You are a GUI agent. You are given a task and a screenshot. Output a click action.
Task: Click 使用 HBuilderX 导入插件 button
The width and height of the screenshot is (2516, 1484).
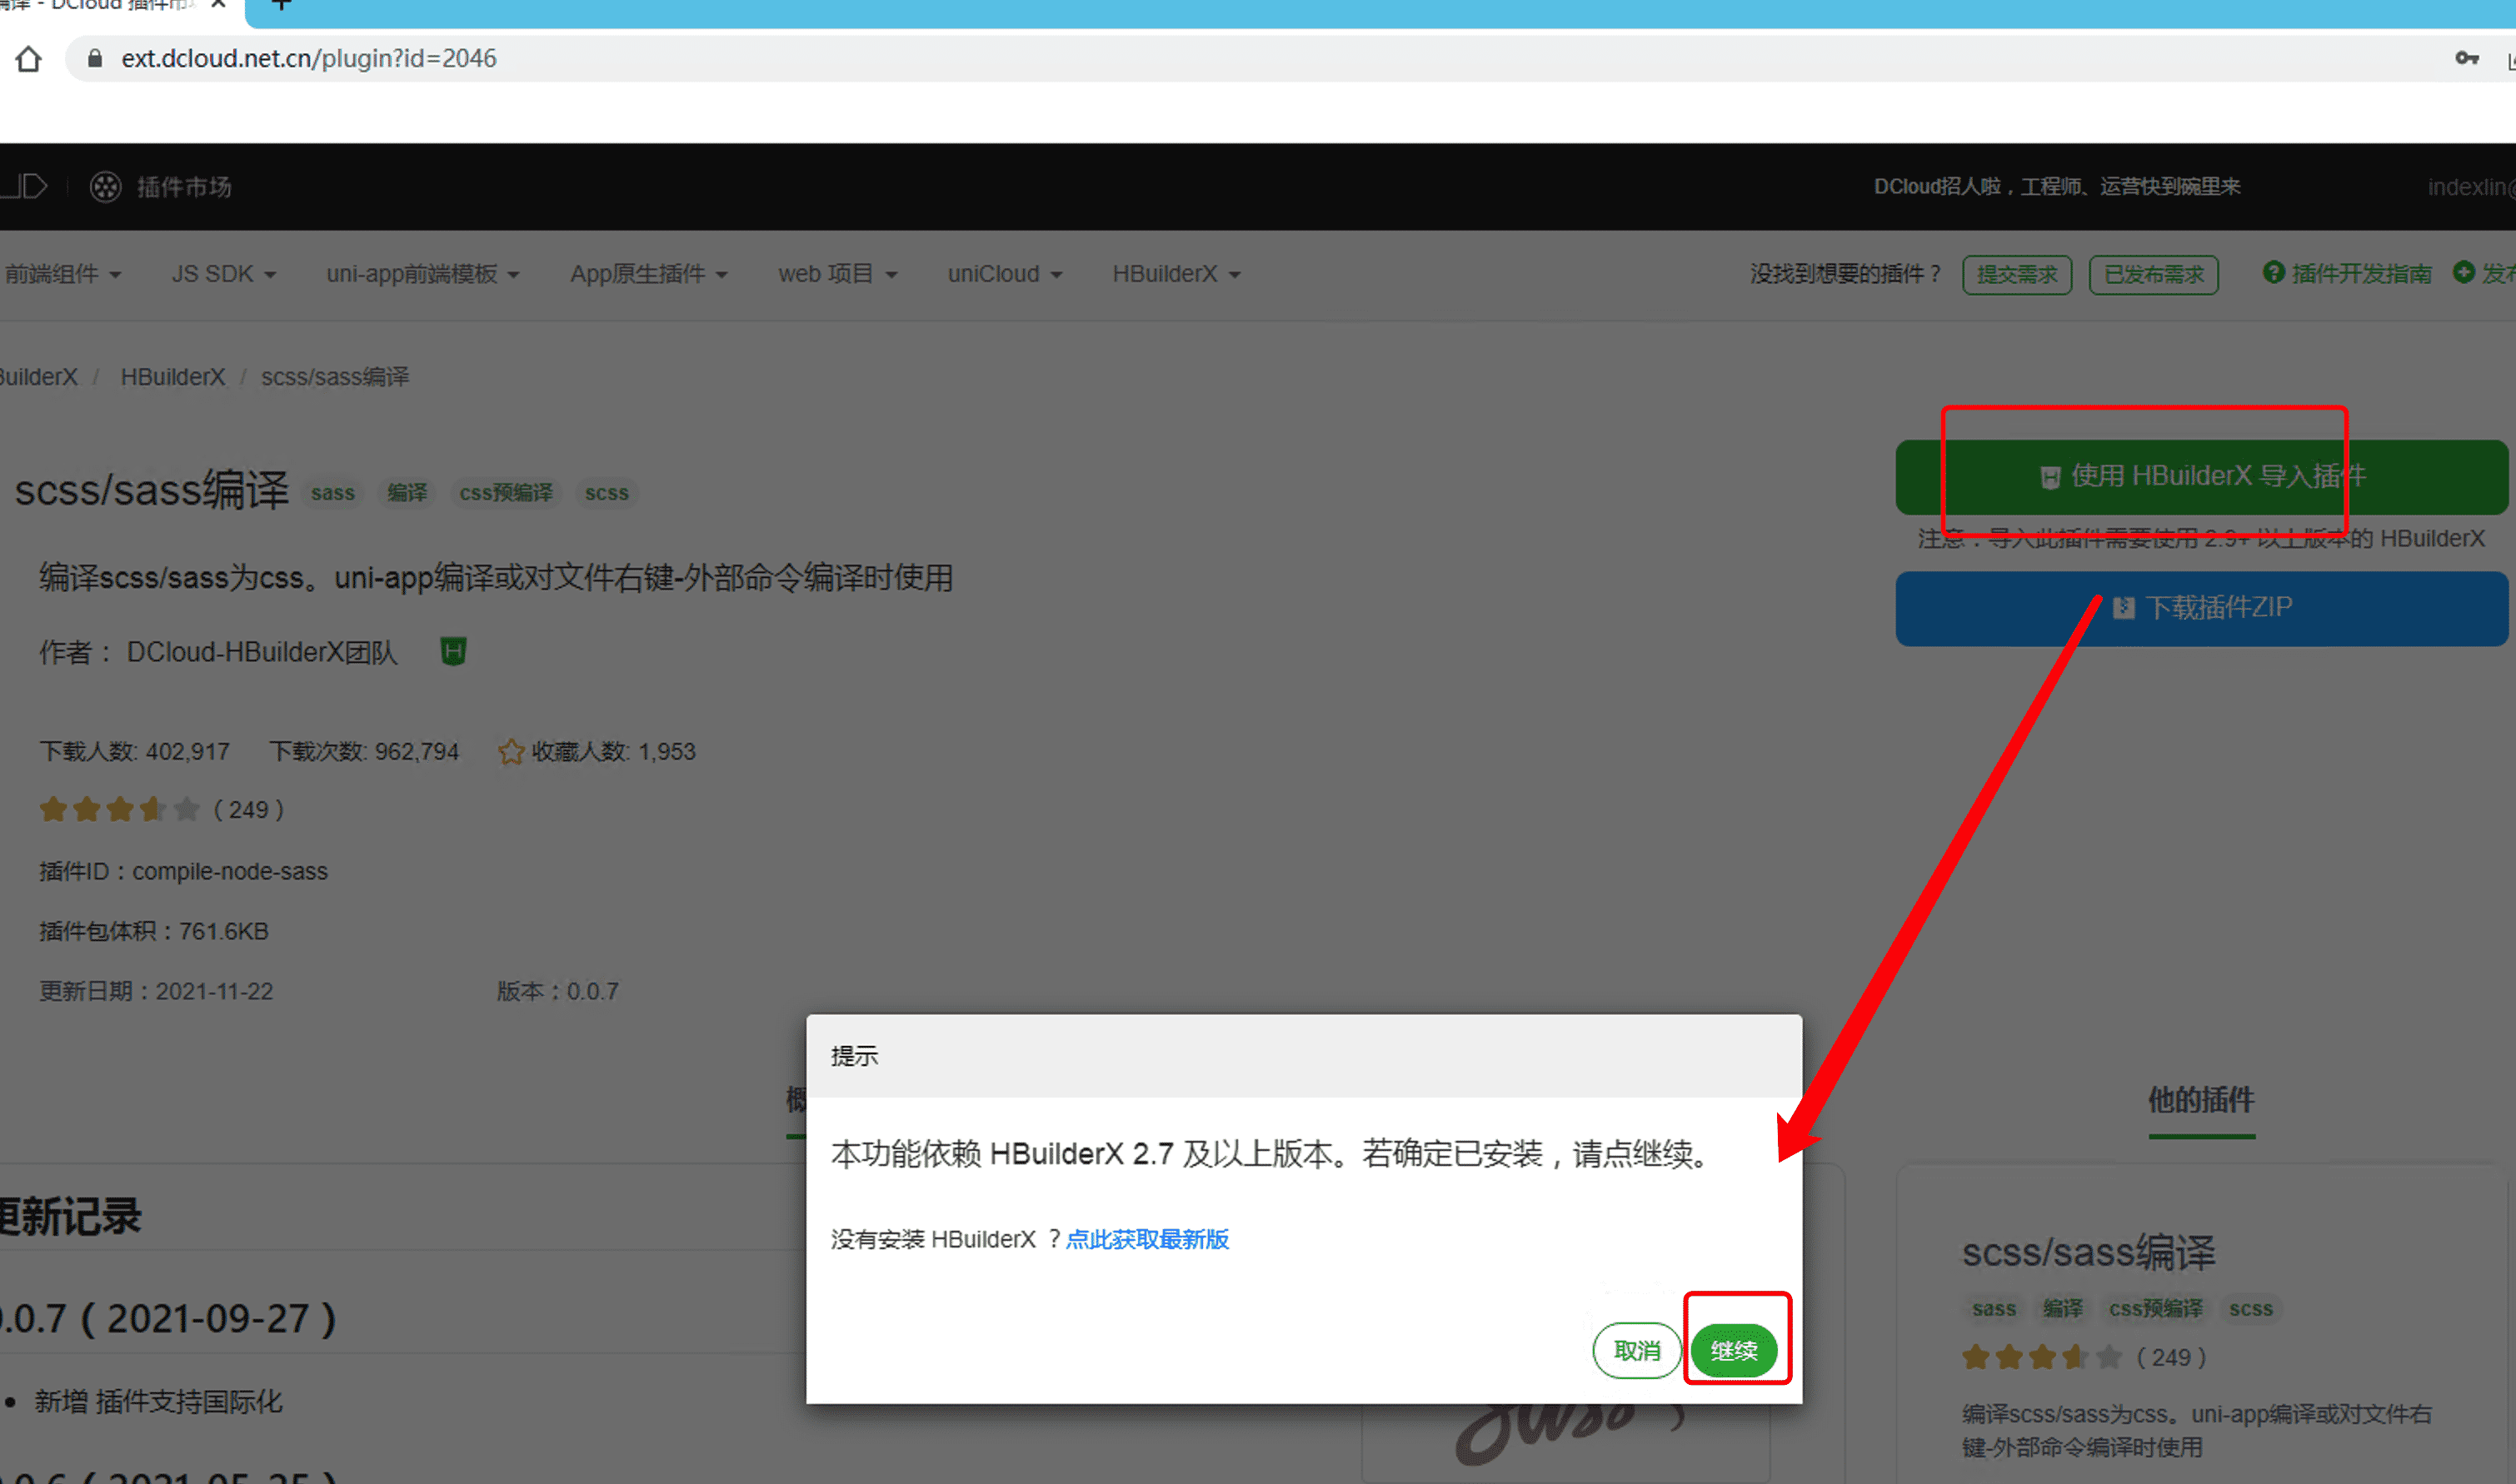tap(2201, 477)
